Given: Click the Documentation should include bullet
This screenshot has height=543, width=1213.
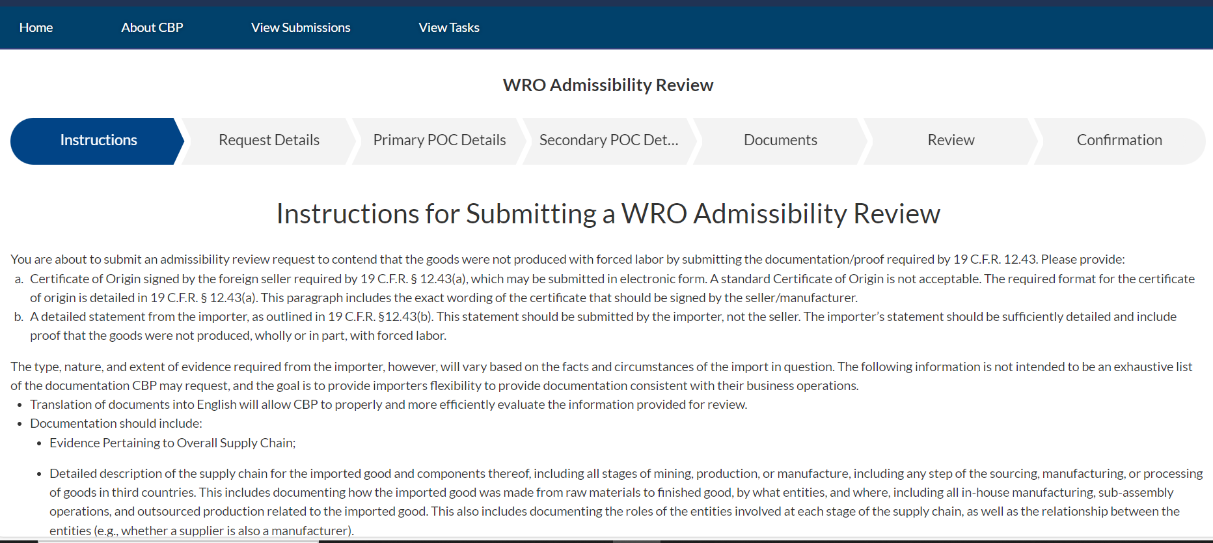Looking at the screenshot, I should pyautogui.click(x=116, y=423).
